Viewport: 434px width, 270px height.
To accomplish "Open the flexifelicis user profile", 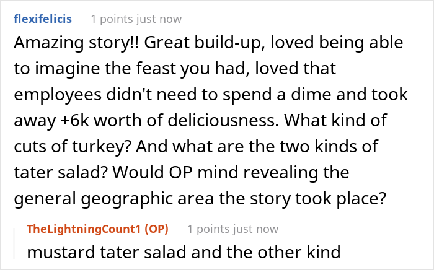I will click(42, 19).
